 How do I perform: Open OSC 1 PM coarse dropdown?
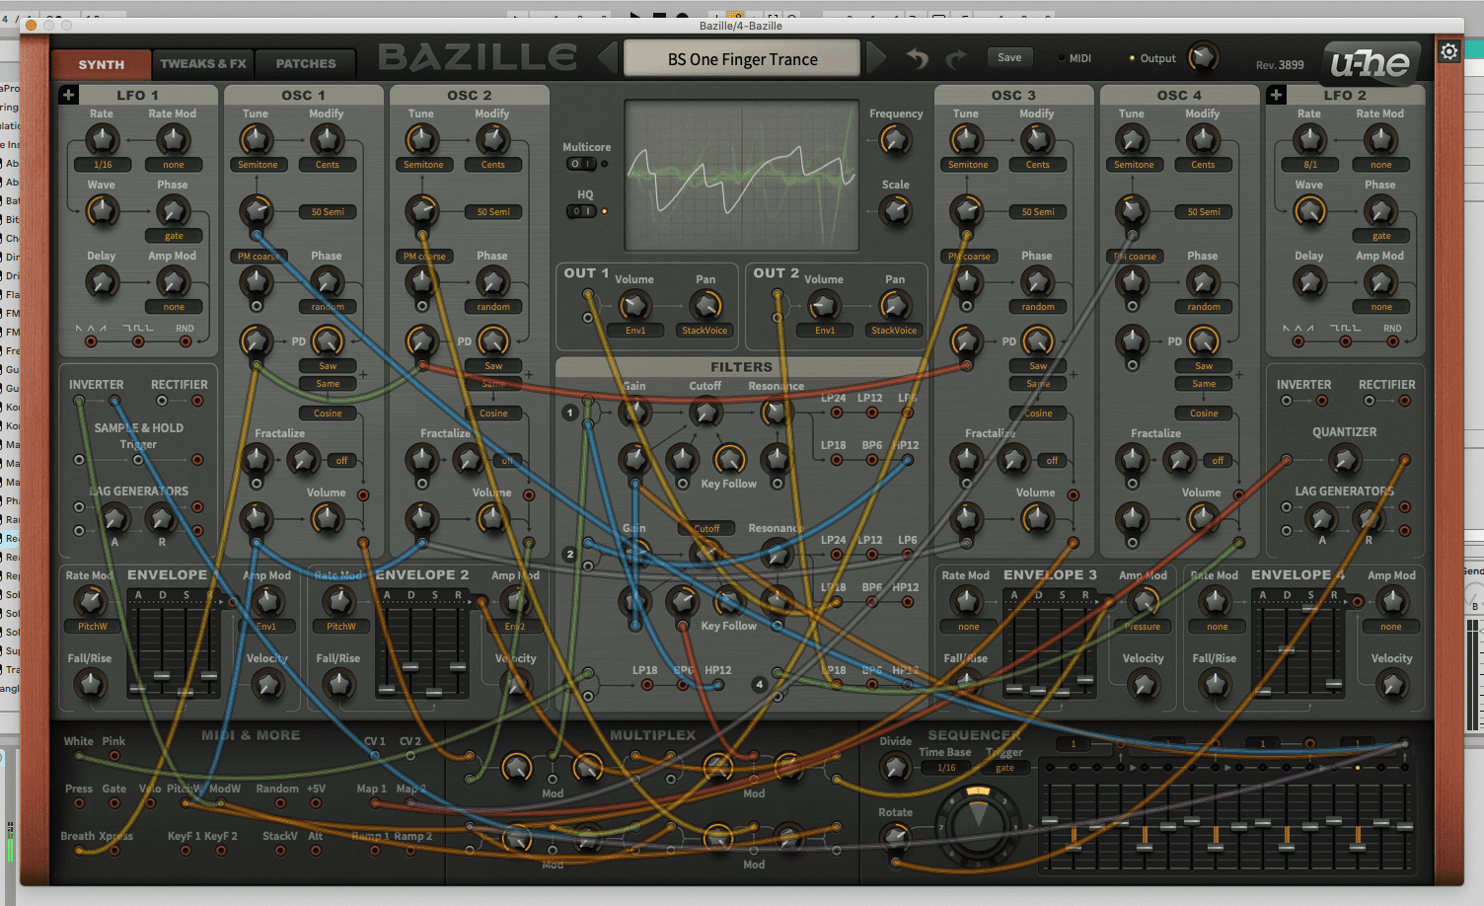coord(258,256)
